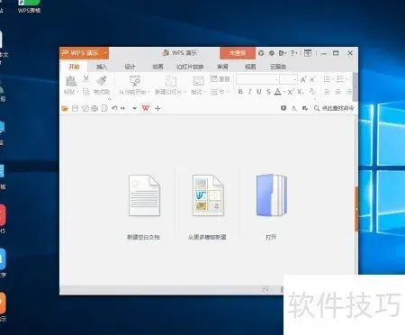Switch to the 视图 ribbon tab
Image resolution: width=405 pixels, height=335 pixels.
[250, 67]
